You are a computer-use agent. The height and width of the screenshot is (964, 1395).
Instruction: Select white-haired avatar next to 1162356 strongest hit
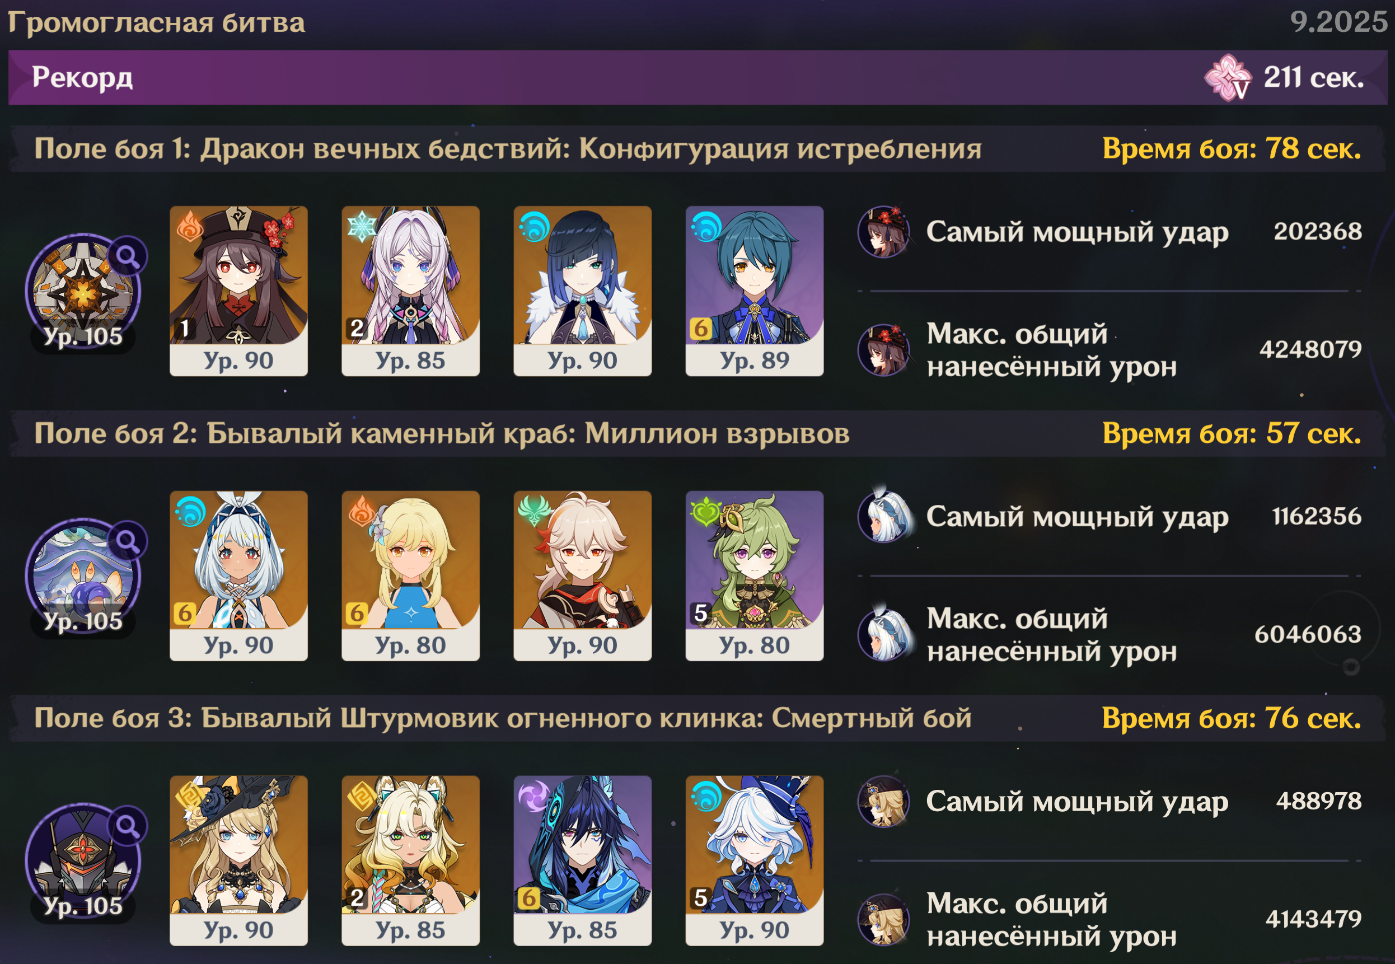pos(883,516)
